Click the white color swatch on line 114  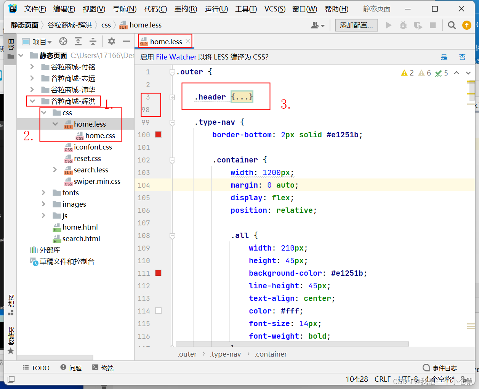point(159,310)
